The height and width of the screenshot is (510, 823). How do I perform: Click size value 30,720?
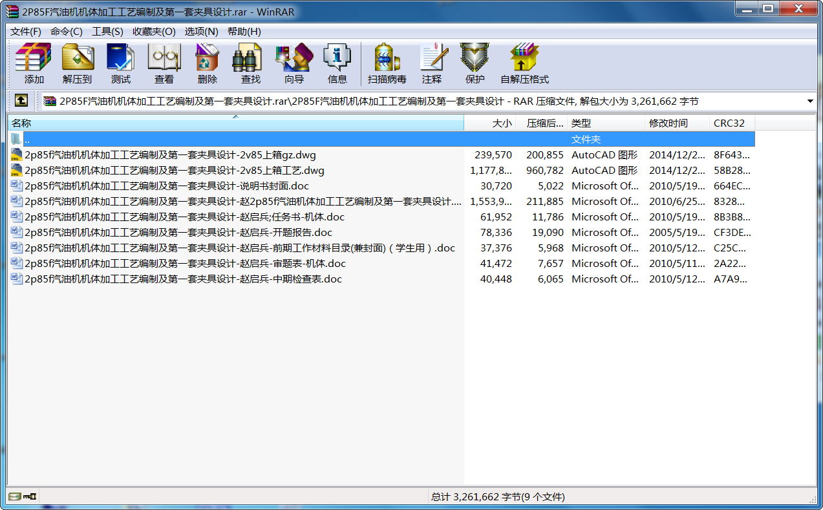pos(496,186)
